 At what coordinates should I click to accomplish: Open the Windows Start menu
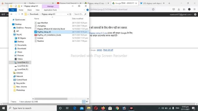(3, 108)
